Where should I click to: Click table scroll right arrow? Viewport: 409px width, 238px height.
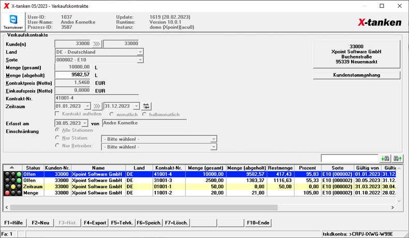pos(392,207)
